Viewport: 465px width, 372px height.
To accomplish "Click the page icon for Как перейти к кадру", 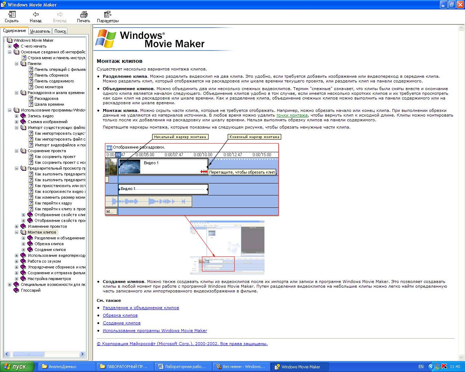I will pyautogui.click(x=31, y=203).
